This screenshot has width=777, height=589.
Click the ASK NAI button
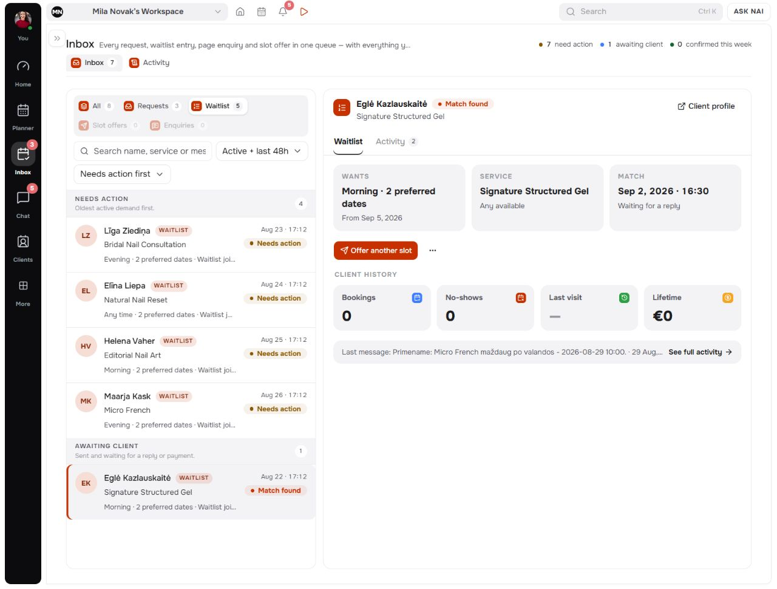tap(748, 12)
